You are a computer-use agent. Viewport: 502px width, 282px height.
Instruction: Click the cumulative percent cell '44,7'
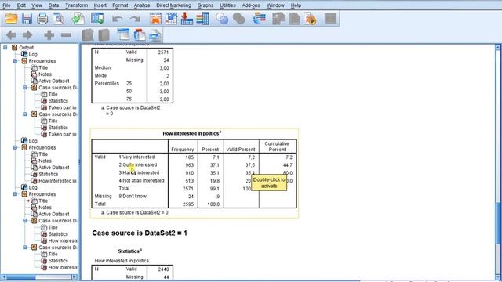coord(288,165)
